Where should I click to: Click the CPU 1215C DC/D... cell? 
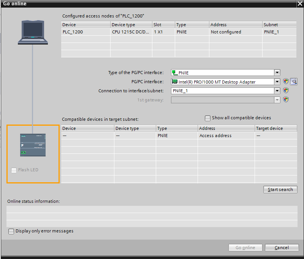pyautogui.click(x=131, y=32)
